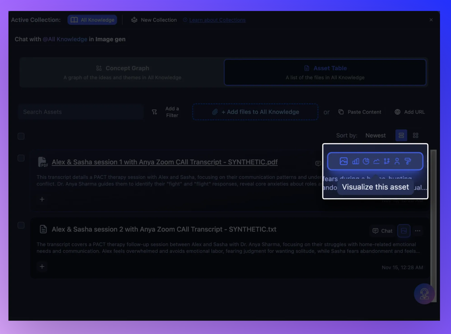Choose the pie chart visualization icon
The image size is (451, 334).
366,161
